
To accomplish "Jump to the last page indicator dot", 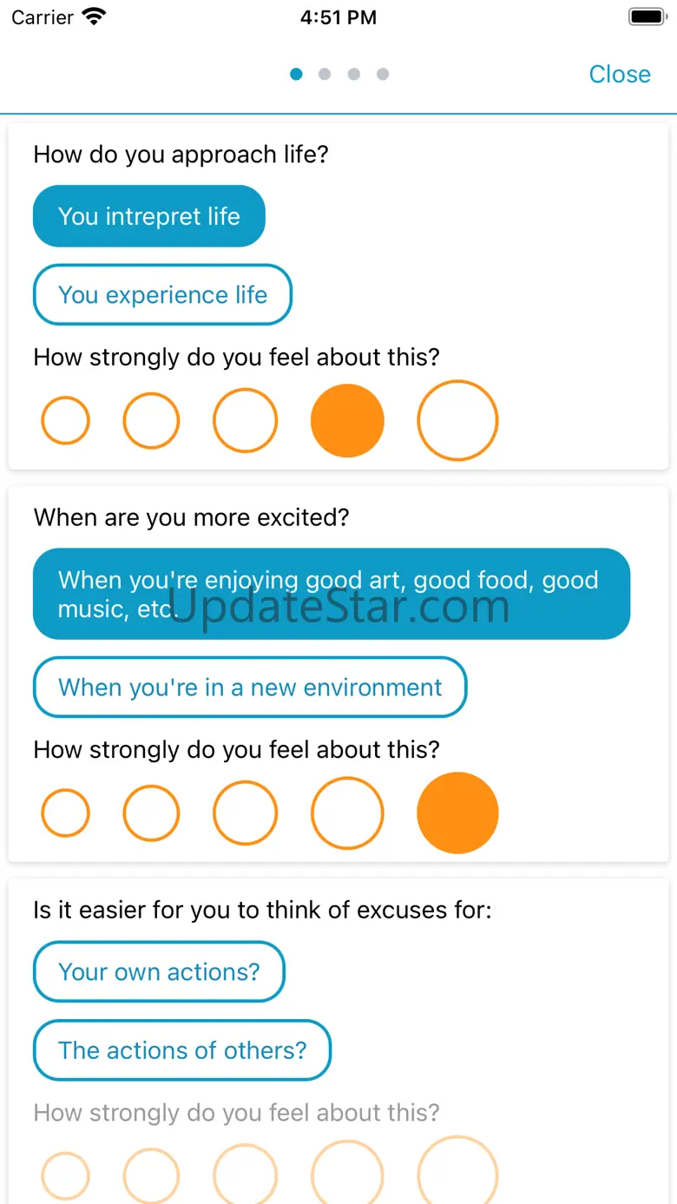I will [383, 75].
